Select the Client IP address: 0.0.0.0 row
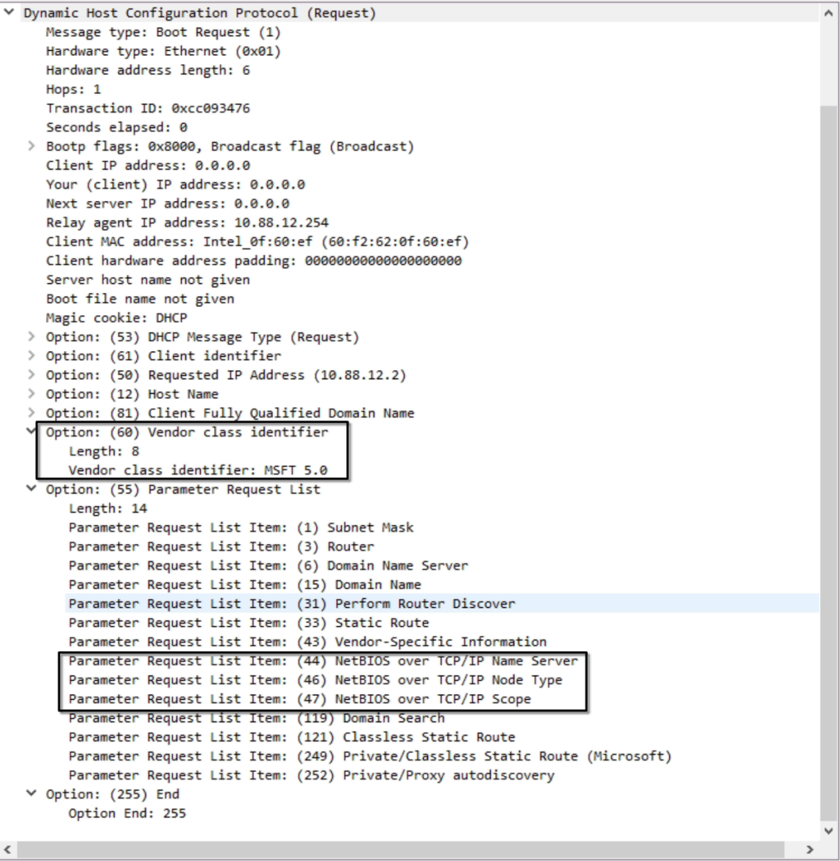840x861 pixels. [x=149, y=166]
